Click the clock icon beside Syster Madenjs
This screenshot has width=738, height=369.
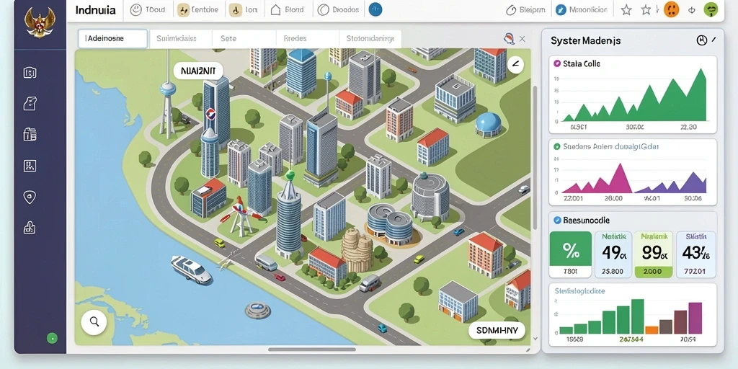coord(701,40)
